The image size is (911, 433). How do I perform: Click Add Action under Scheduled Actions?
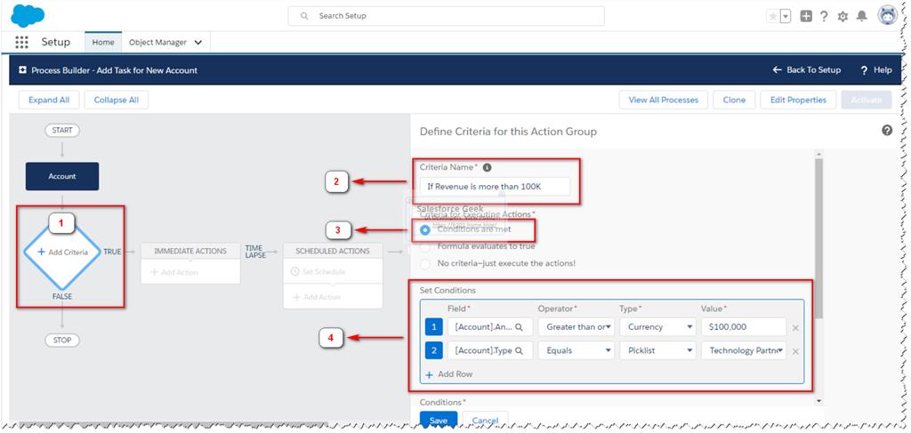point(317,297)
